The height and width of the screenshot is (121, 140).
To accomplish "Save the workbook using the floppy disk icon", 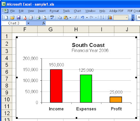I will 19,18.
